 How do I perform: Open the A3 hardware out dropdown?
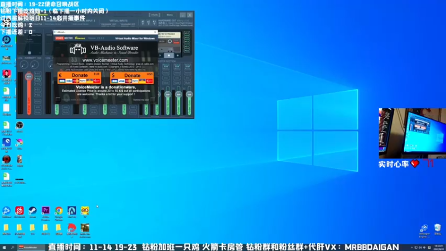pyautogui.click(x=154, y=22)
